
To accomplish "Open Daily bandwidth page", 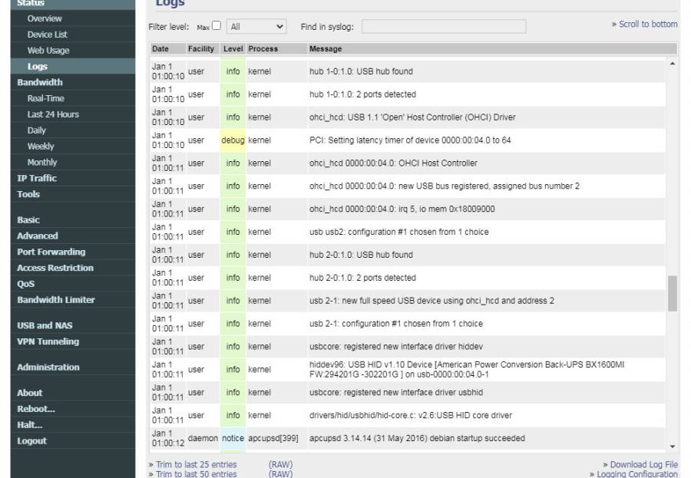I will (36, 130).
